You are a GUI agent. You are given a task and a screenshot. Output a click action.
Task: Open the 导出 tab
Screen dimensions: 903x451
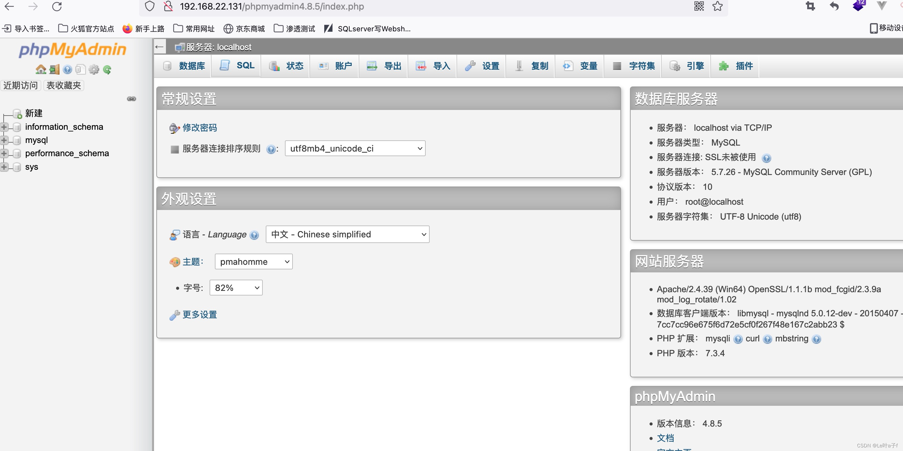pyautogui.click(x=384, y=66)
